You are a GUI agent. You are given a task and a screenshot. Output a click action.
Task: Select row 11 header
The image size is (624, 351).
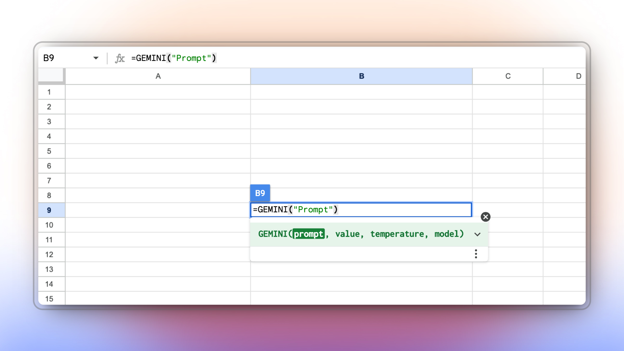point(52,240)
